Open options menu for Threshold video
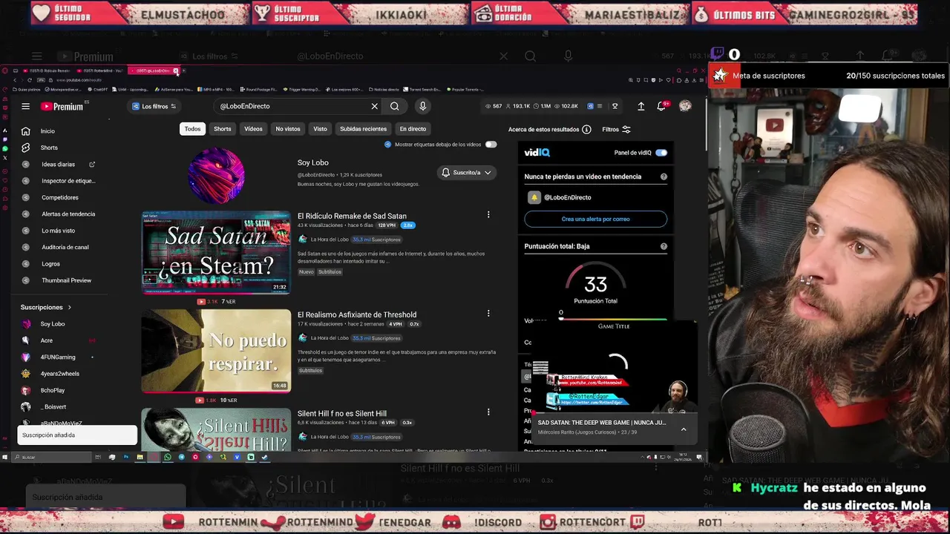This screenshot has height=534, width=950. [488, 314]
